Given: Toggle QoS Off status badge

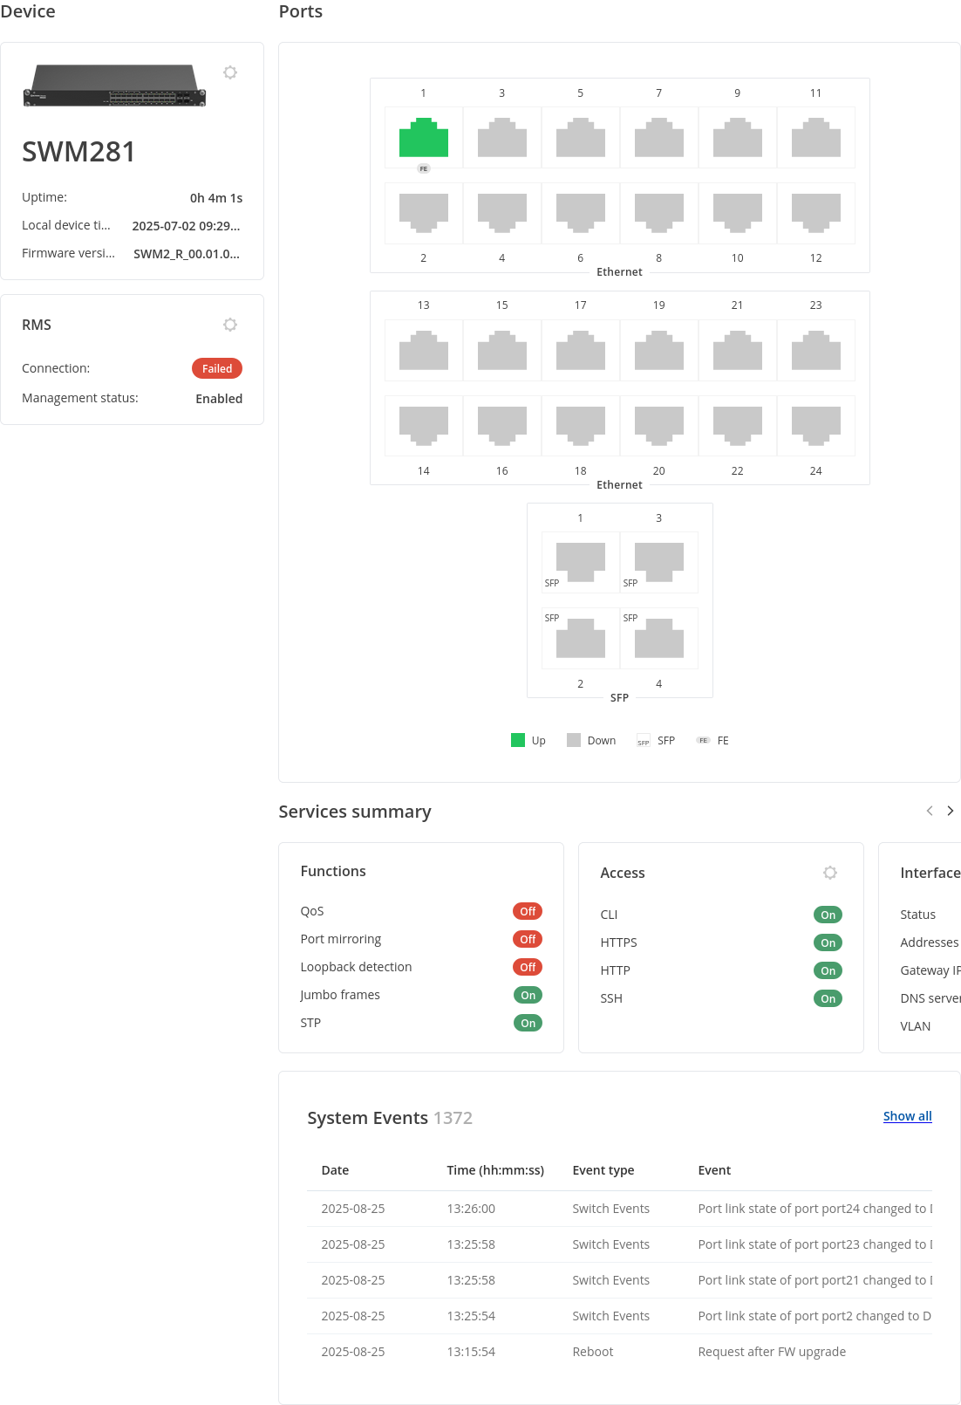Looking at the screenshot, I should click(x=528, y=911).
